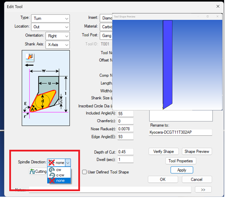Viewport: 228px width, 199px height.
Task: Open the Type dropdown showing Turn
Action: pos(50,18)
